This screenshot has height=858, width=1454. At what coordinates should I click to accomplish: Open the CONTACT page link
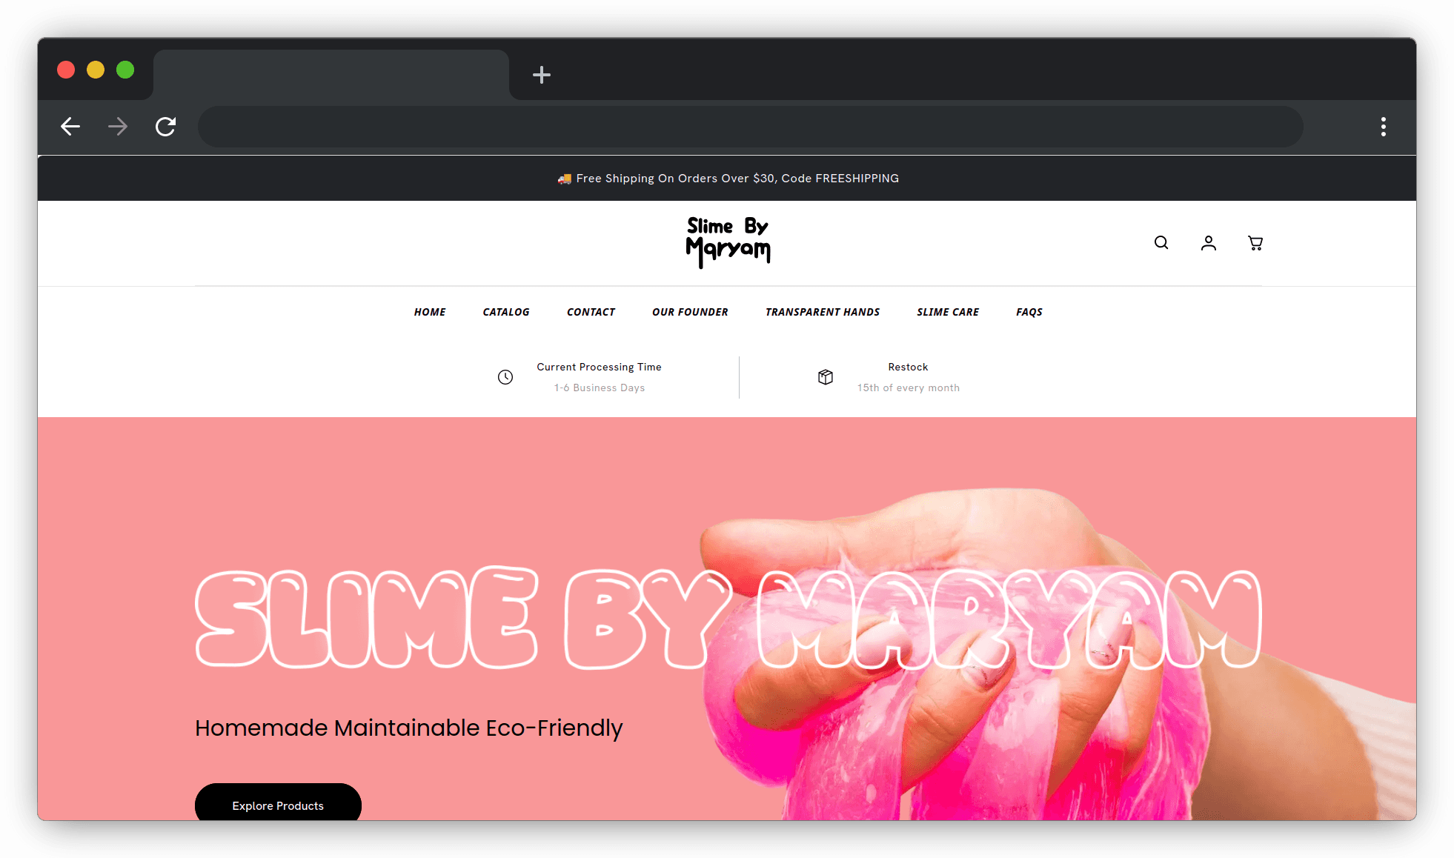pyautogui.click(x=591, y=312)
